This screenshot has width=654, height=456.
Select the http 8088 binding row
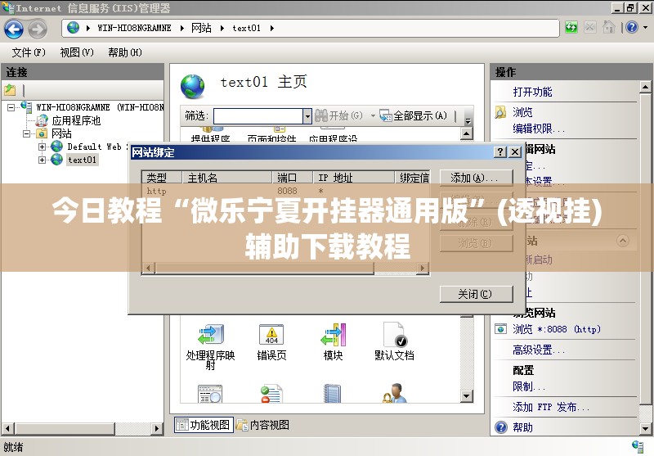[285, 192]
